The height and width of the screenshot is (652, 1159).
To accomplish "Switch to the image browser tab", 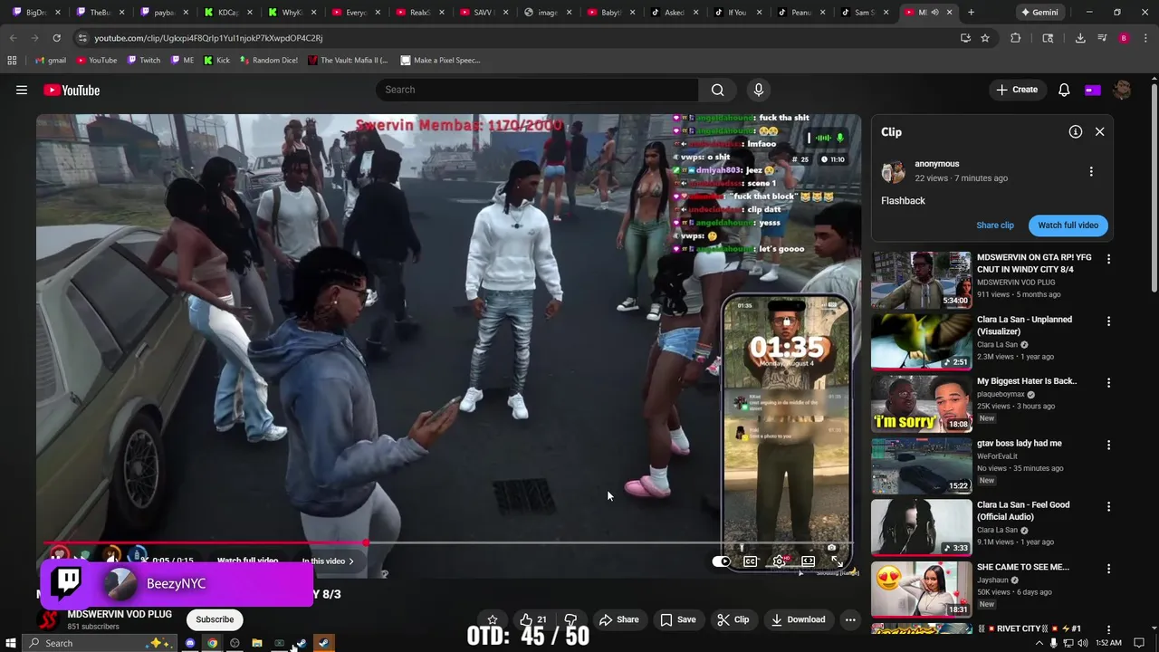I will pyautogui.click(x=548, y=13).
